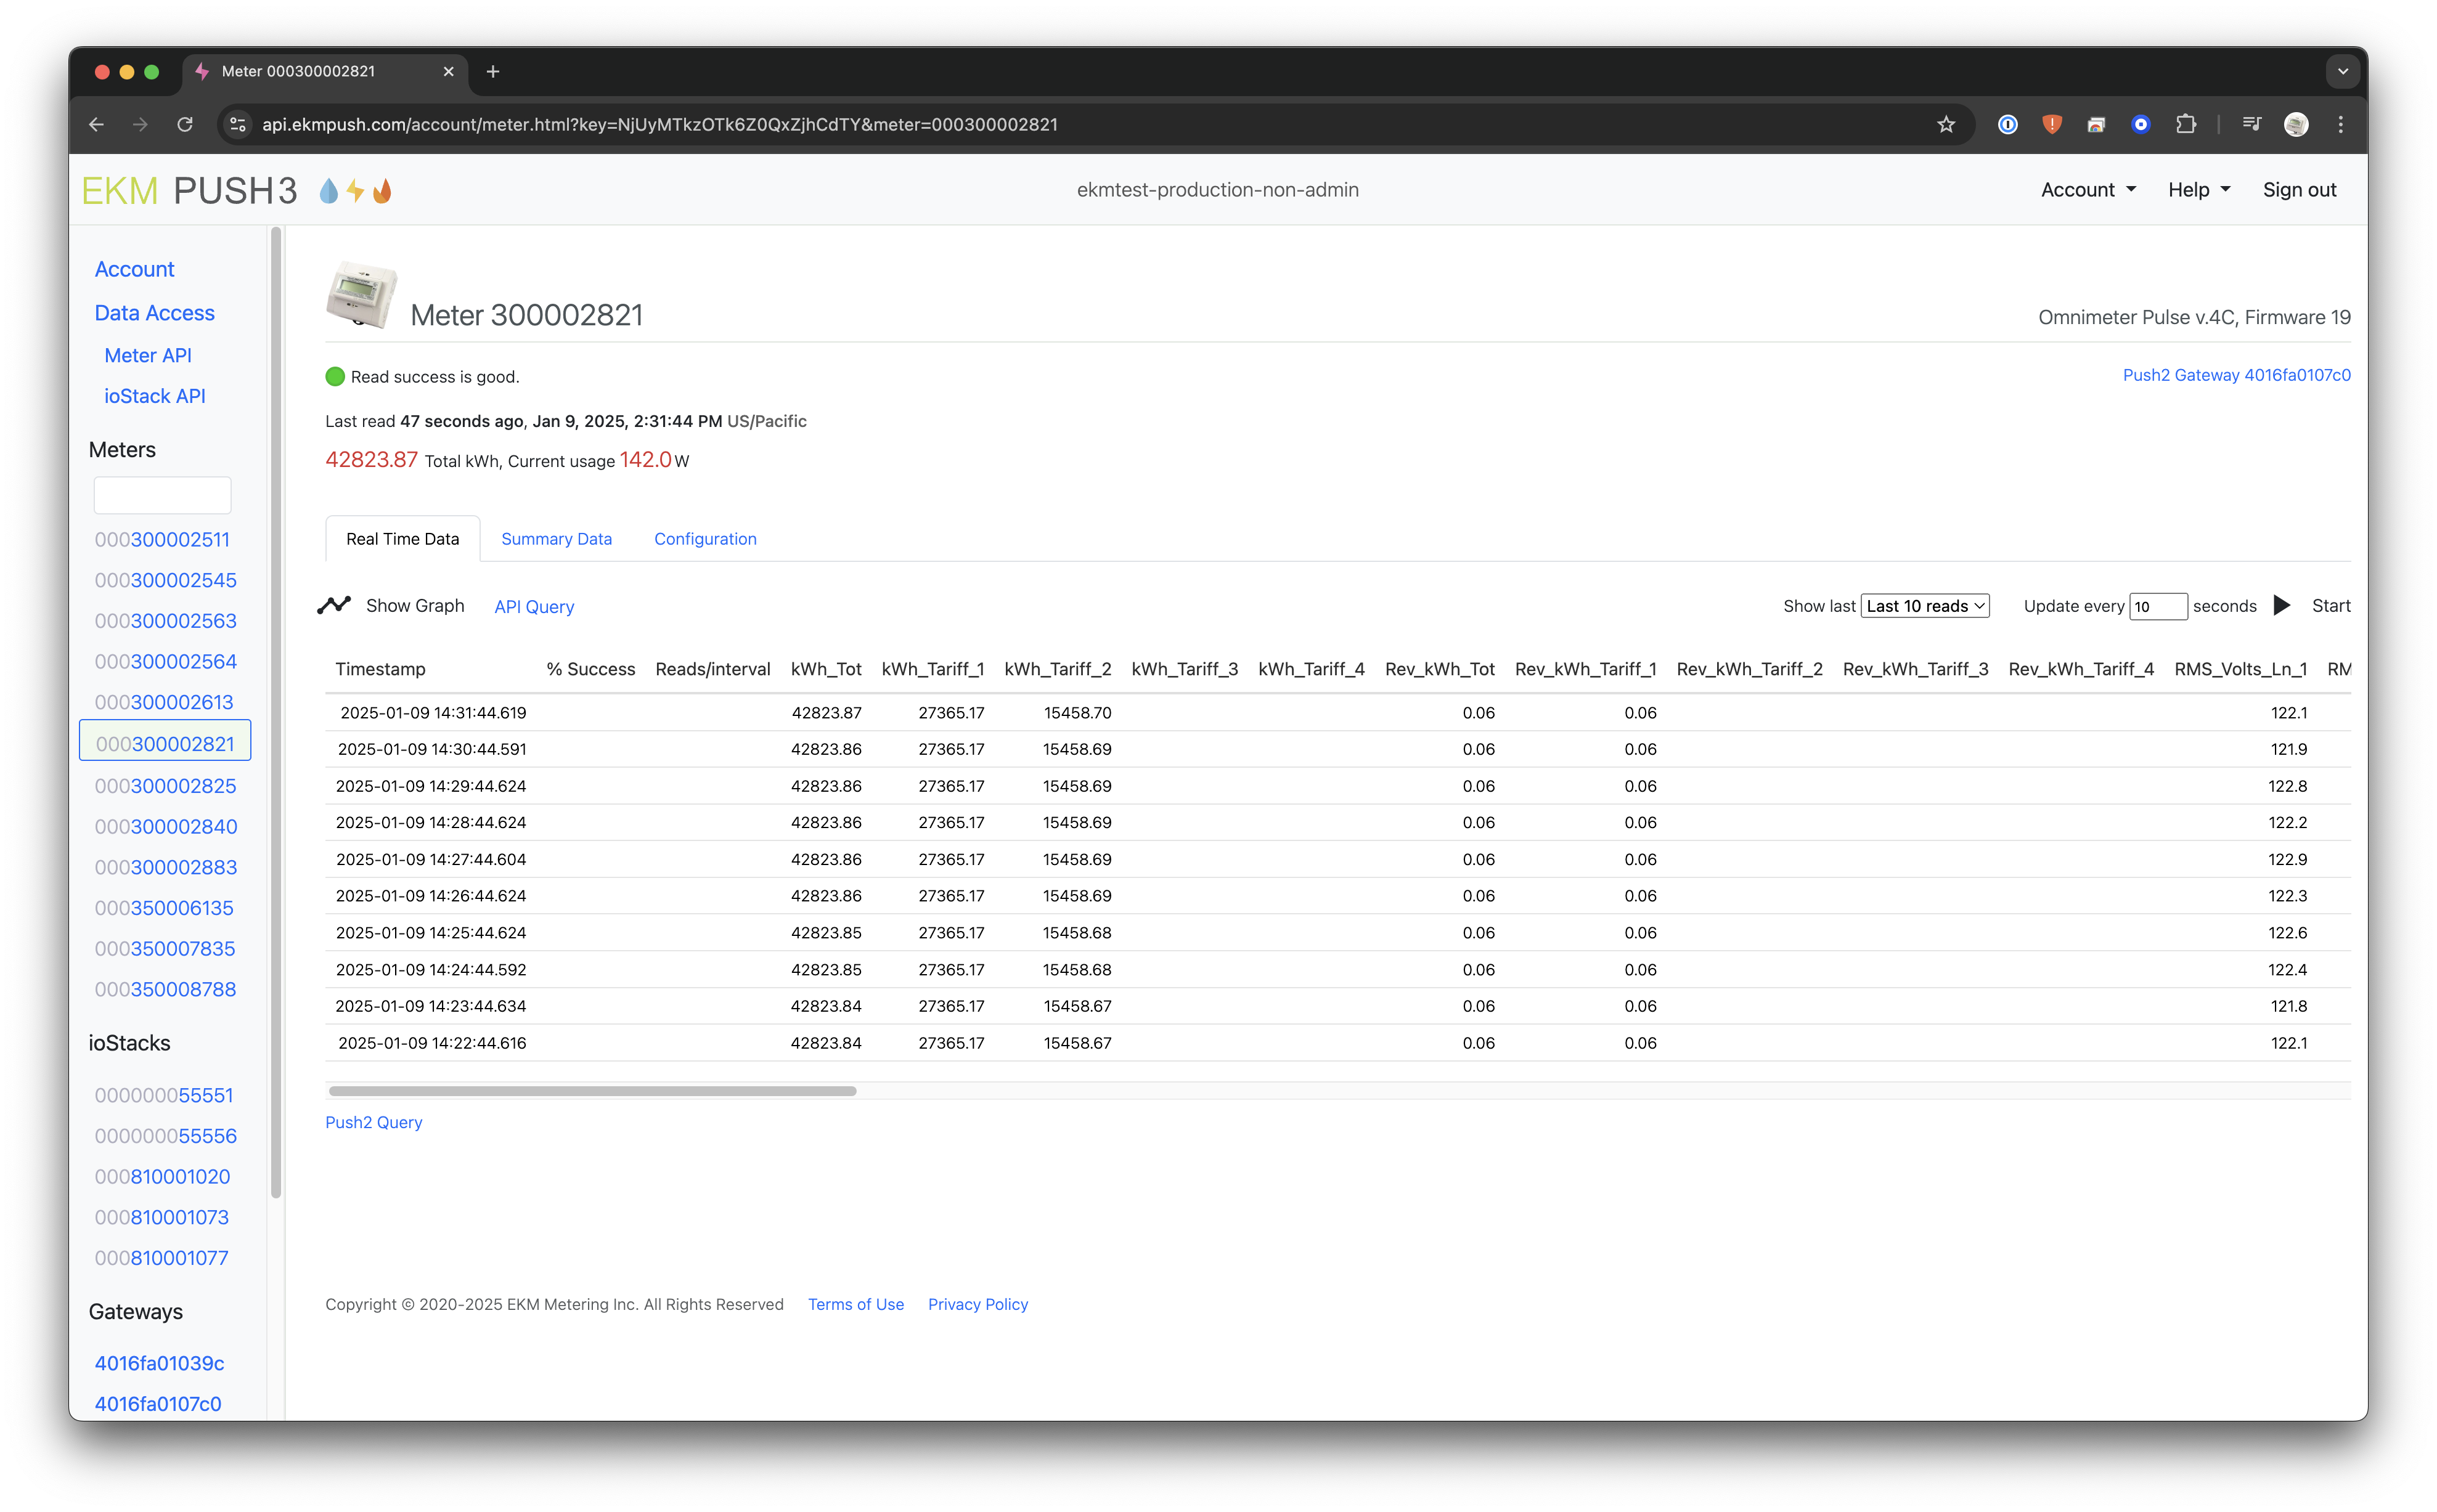The image size is (2437, 1512).
Task: Open the browser extensions puzzle icon
Action: click(2186, 125)
